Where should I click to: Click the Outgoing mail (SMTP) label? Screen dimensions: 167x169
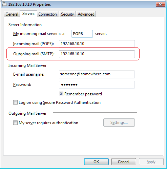point(34,54)
